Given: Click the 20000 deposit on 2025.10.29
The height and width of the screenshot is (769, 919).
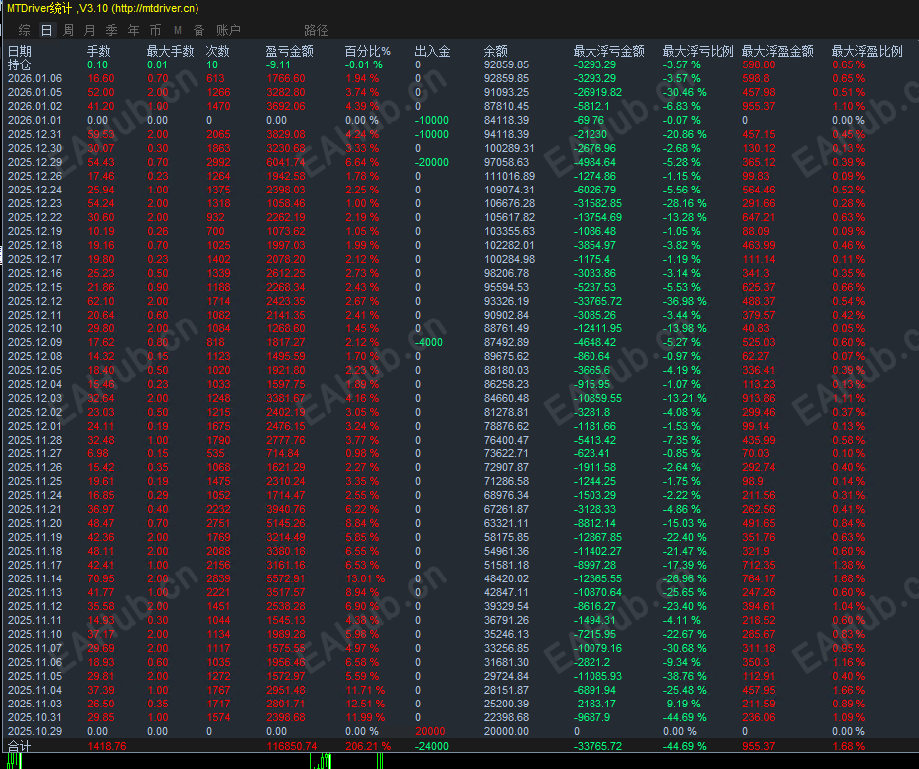Looking at the screenshot, I should coord(430,731).
